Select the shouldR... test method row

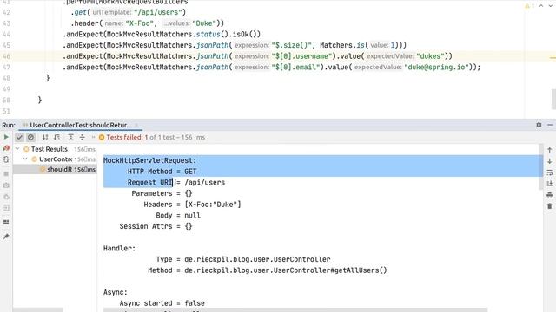(x=55, y=170)
